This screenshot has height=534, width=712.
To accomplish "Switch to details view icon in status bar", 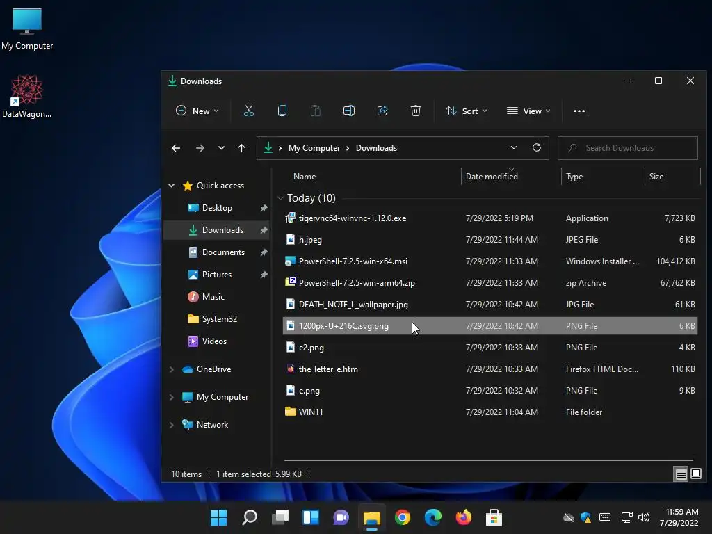I will [681, 474].
